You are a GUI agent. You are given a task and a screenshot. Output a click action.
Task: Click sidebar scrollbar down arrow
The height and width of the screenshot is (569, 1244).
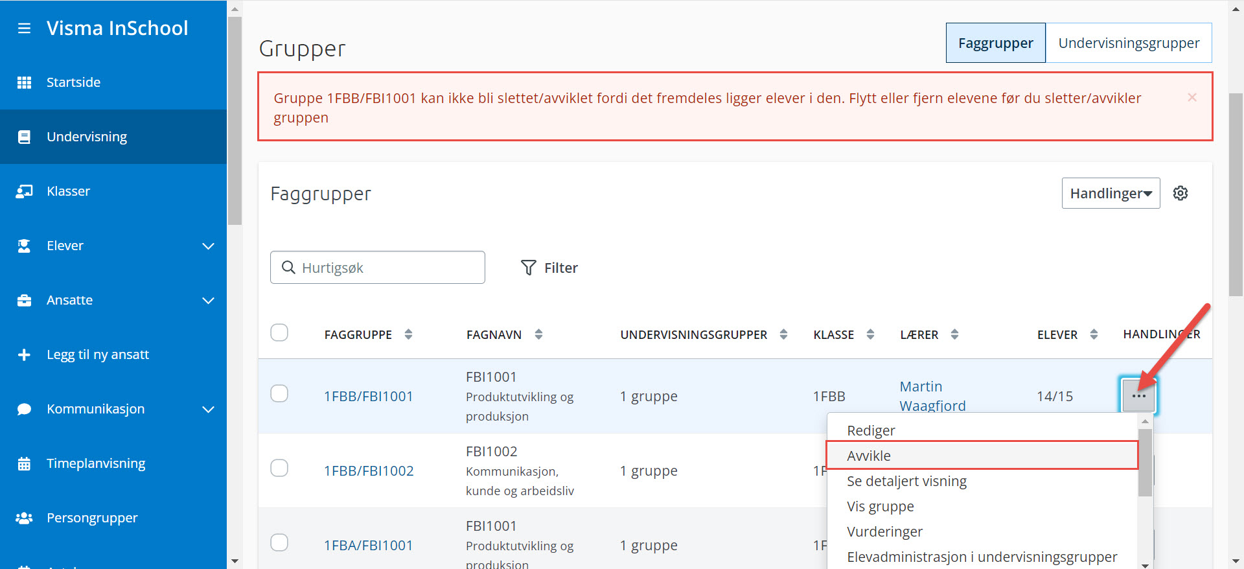pos(235,561)
